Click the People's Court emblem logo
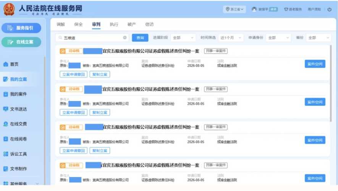 9,9
